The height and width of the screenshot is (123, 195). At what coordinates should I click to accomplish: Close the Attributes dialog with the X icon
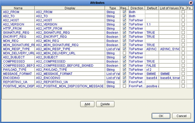coord(191,3)
